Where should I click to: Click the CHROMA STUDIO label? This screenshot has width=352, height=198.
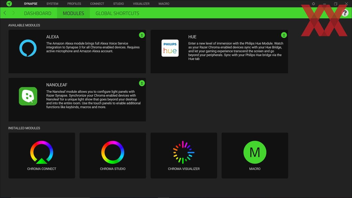point(113,169)
